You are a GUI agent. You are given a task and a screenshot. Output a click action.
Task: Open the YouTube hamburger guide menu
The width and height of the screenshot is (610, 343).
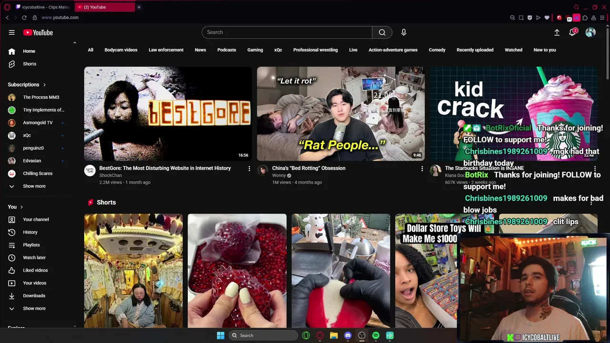(x=11, y=32)
